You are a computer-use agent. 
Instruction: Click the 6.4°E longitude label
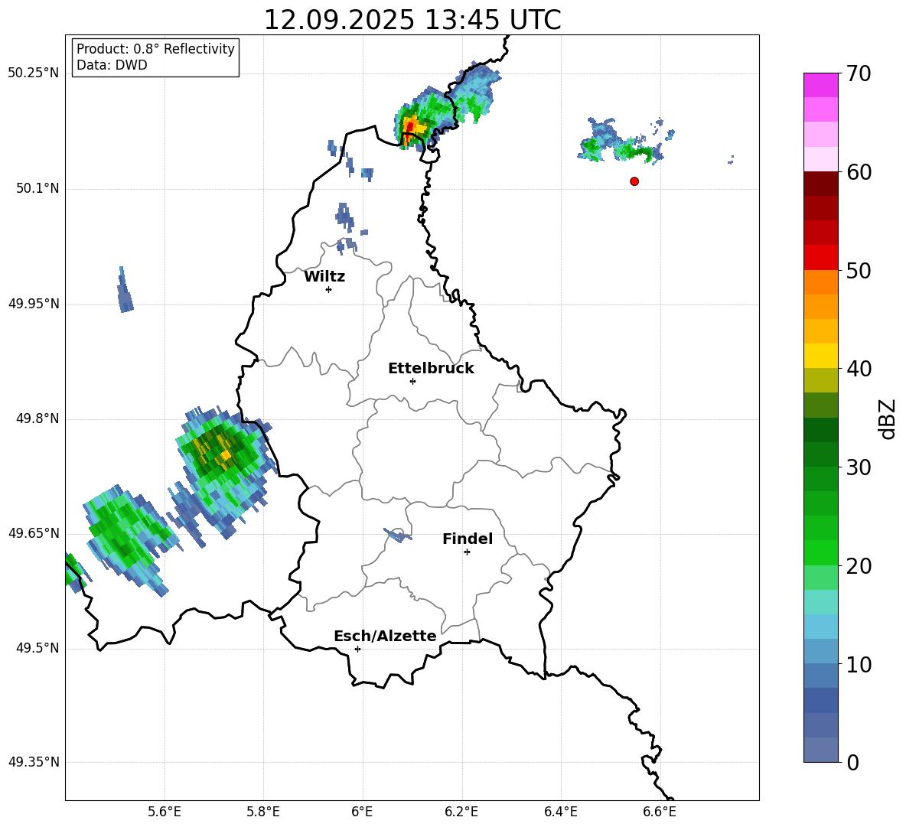560,812
